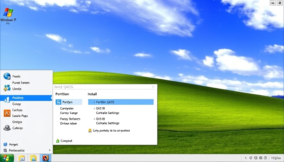Click the square tray icon beside the shield

256,158
